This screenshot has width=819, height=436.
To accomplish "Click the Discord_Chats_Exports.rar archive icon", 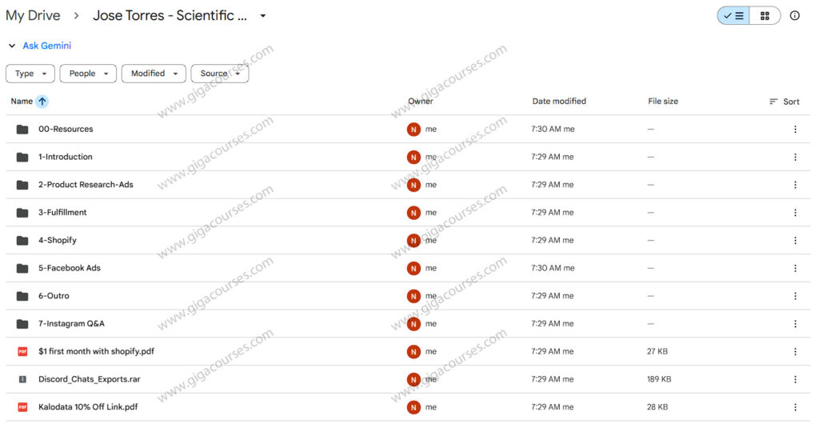I will 22,379.
